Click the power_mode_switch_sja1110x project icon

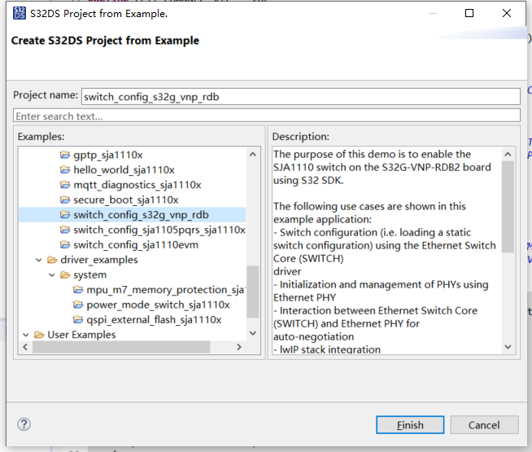(78, 305)
